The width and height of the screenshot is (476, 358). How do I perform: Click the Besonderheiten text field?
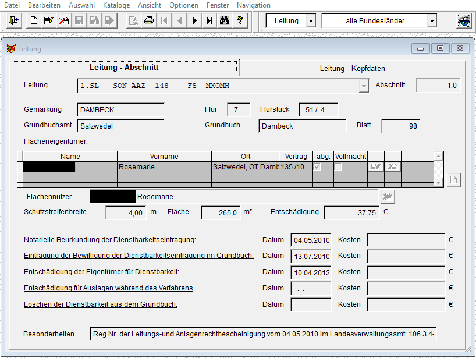coord(263,334)
